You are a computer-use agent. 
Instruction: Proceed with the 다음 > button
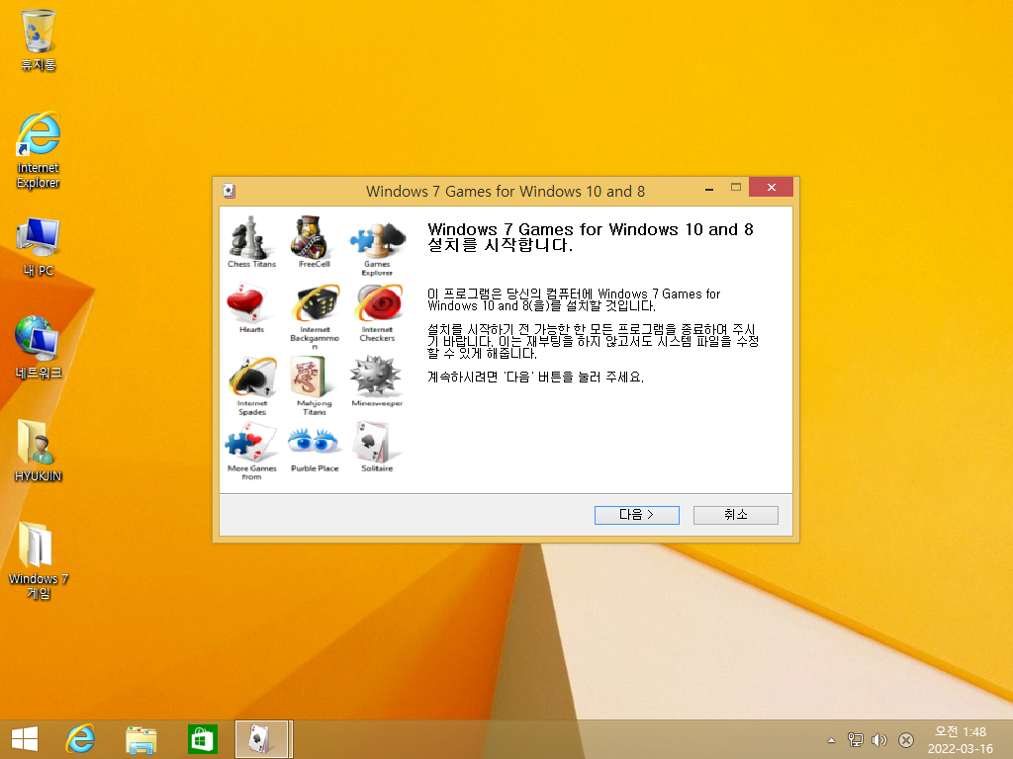tap(636, 515)
